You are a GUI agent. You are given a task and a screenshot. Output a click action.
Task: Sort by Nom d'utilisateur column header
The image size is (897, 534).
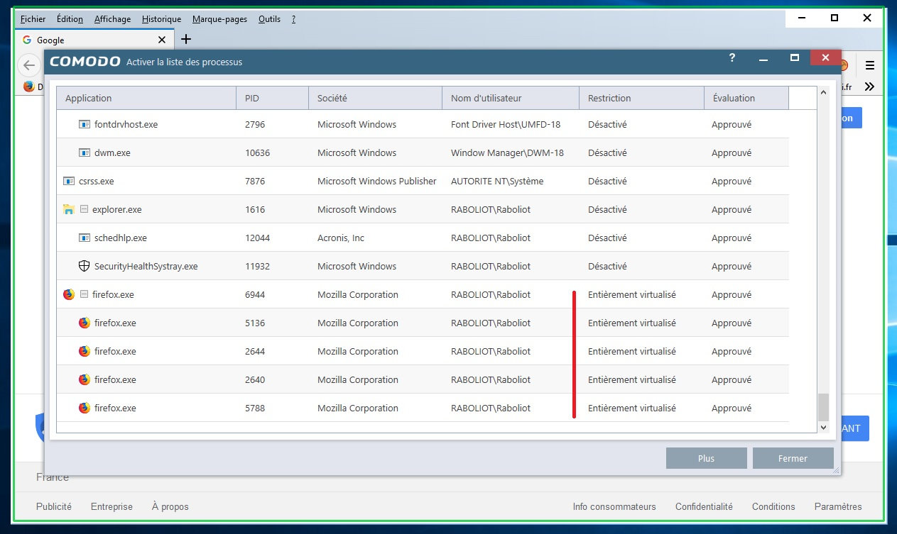tap(511, 98)
